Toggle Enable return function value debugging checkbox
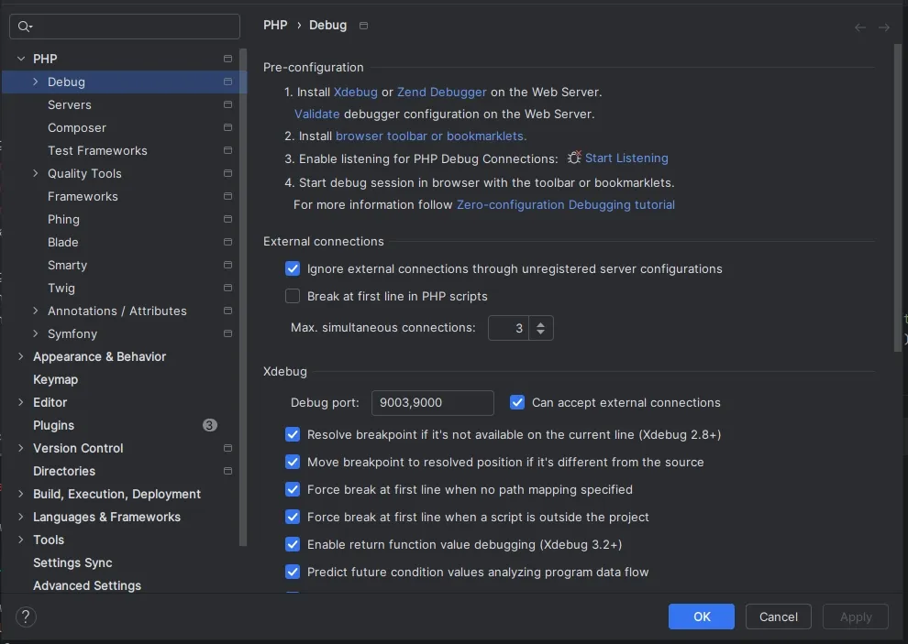 point(293,544)
